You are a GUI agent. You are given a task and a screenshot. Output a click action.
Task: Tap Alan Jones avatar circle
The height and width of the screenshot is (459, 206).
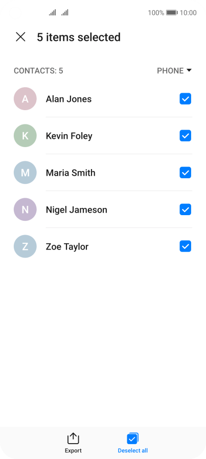coord(25,99)
